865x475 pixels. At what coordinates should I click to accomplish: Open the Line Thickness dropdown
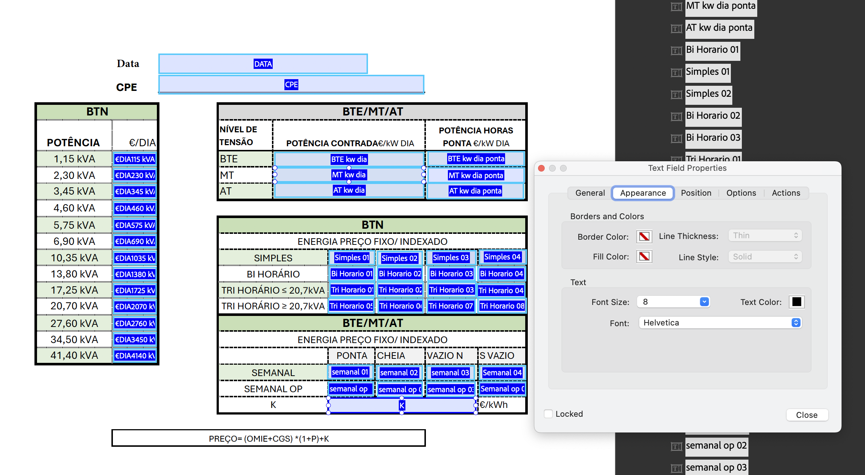[765, 235]
